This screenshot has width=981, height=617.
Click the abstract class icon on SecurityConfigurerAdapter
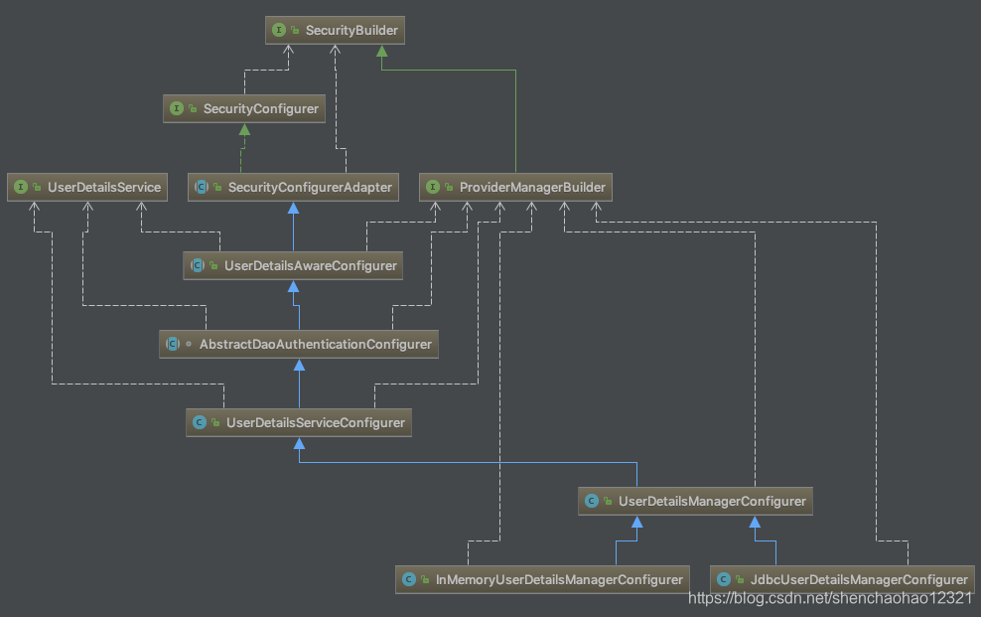point(200,187)
